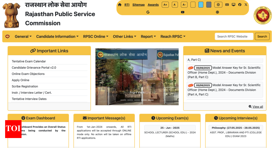
Task: Click the Home icon in top bar
Action: point(120,5)
